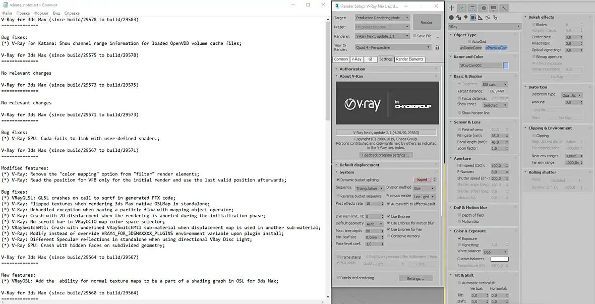This screenshot has width=595, height=304.
Task: Click the Expert mode button
Action: pos(422,179)
